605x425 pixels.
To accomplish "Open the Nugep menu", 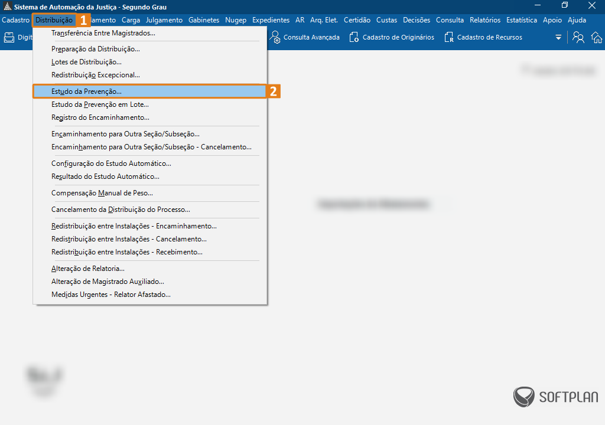I will pos(236,20).
